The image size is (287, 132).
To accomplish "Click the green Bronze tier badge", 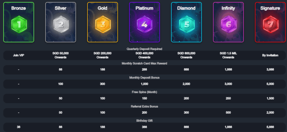I will tap(18, 25).
